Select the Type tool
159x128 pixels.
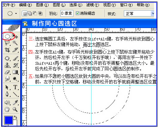pyautogui.click(x=15, y=87)
